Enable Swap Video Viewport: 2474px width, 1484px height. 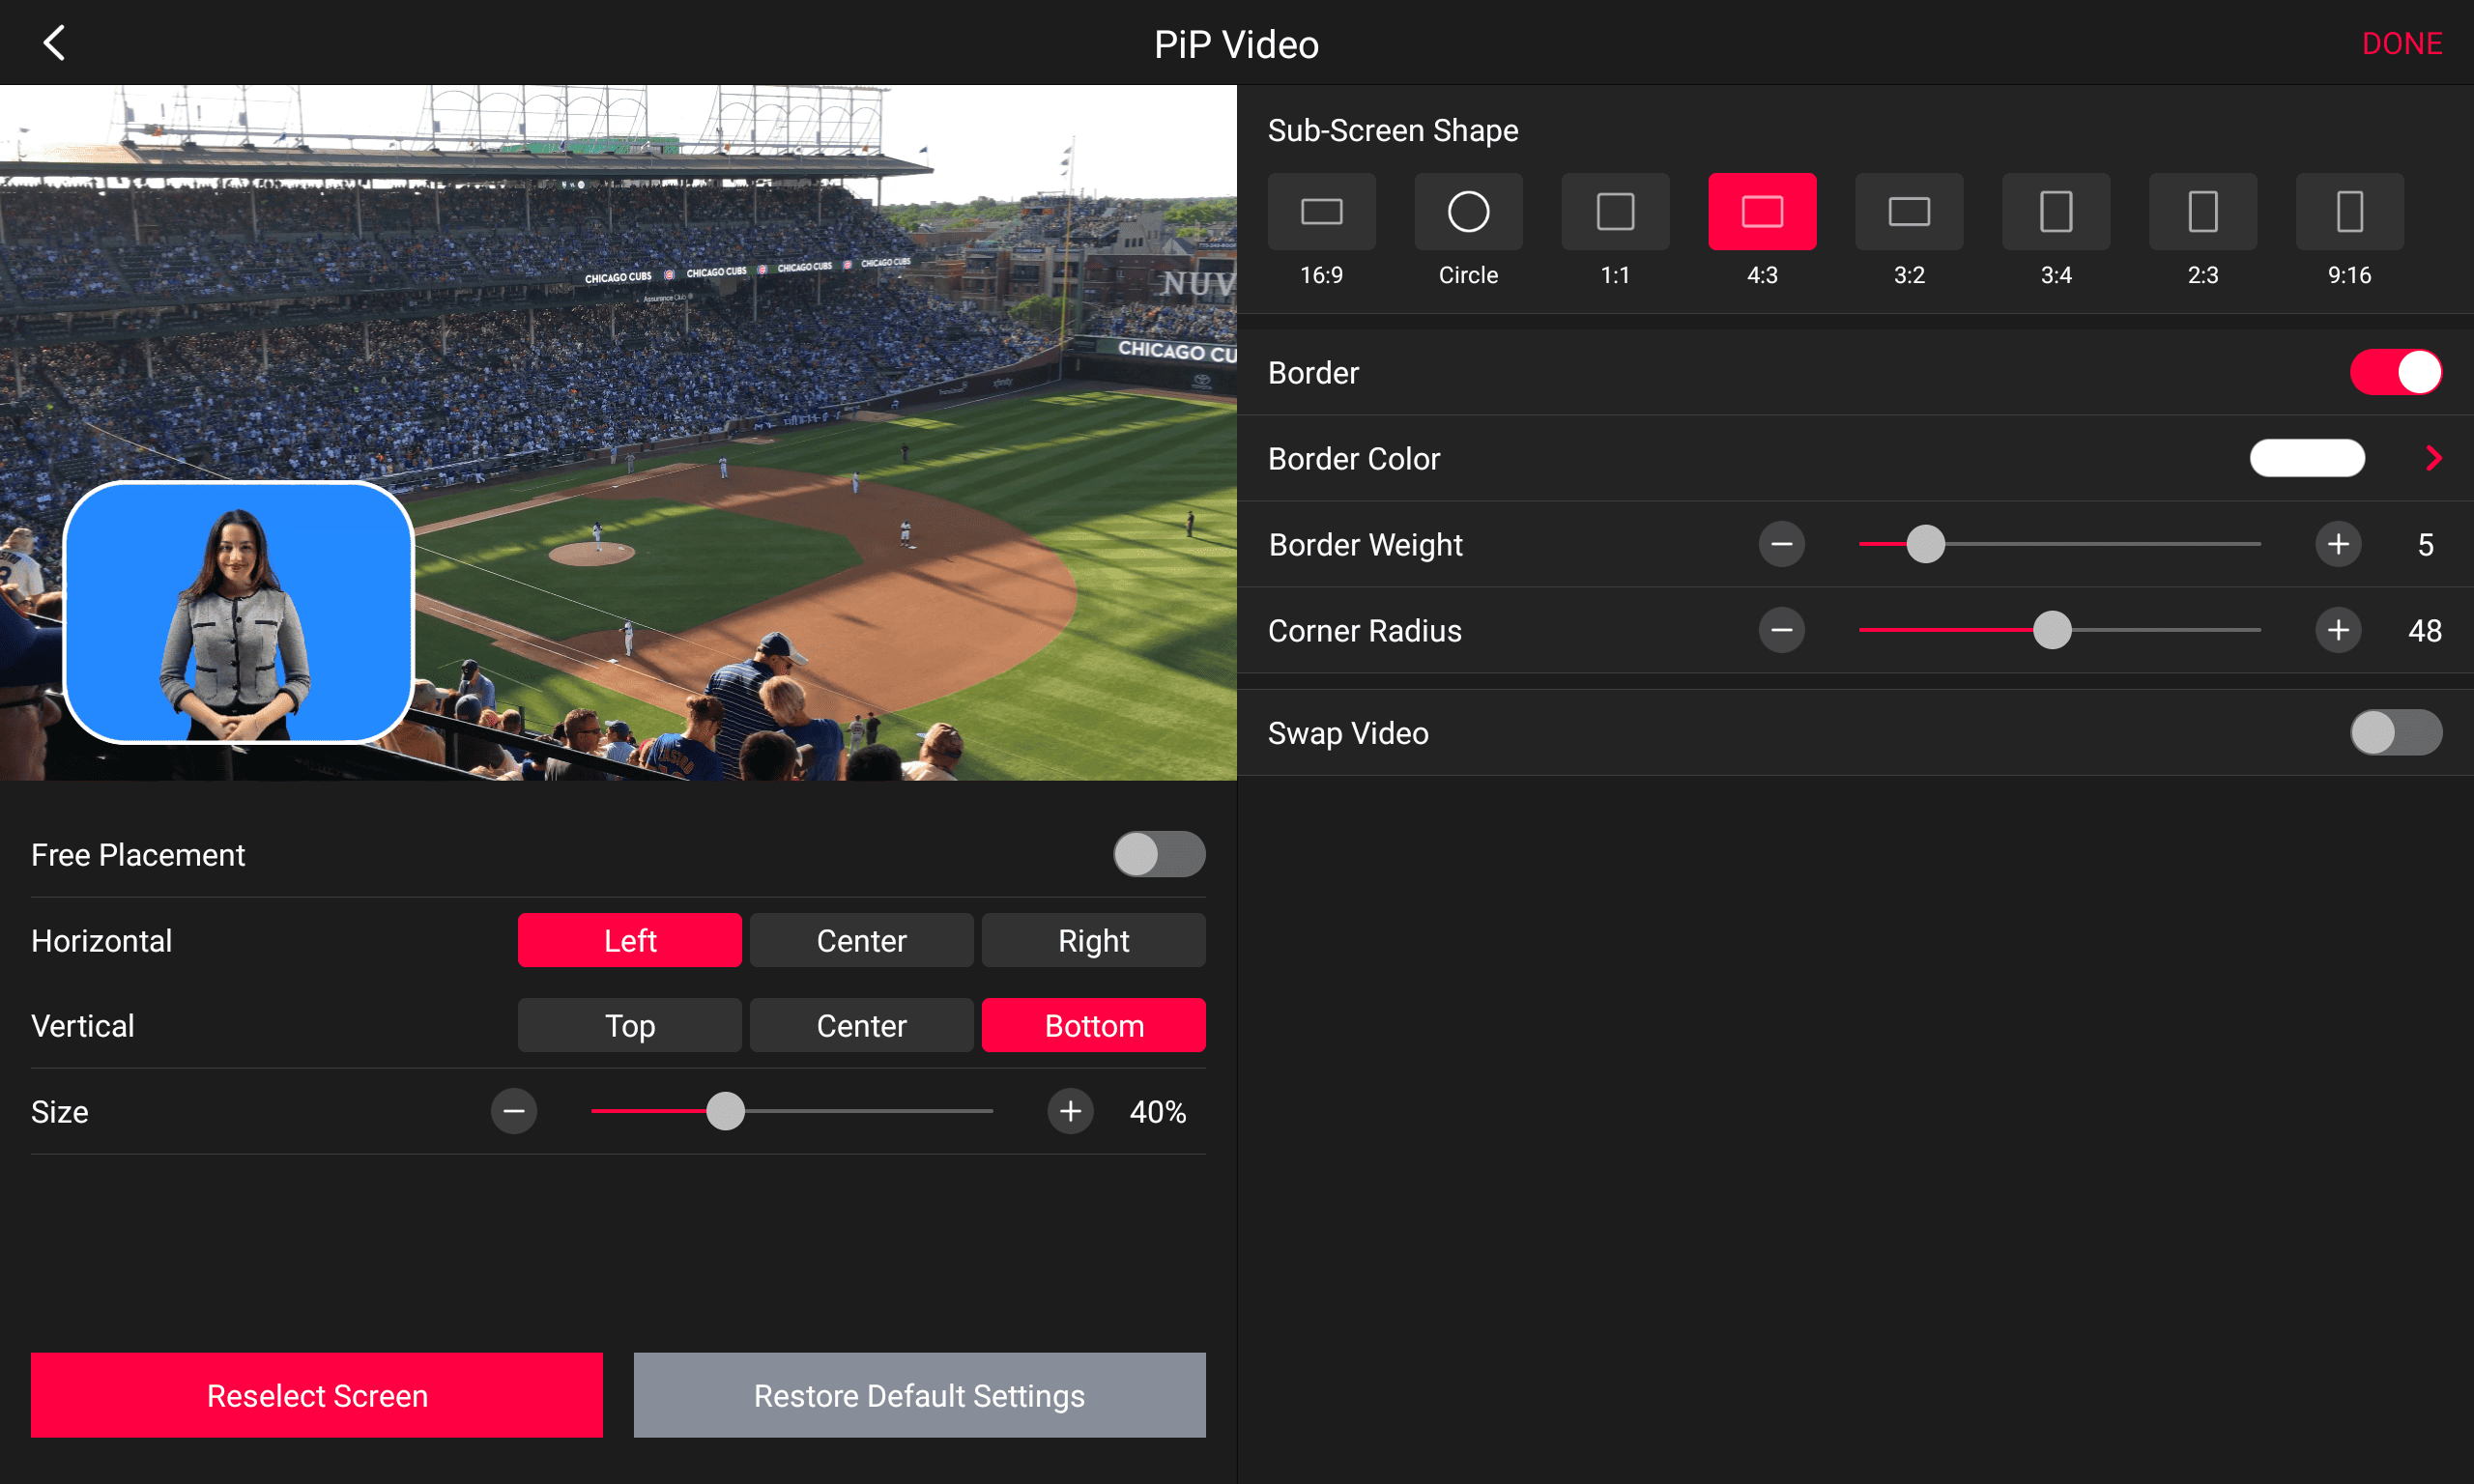[2396, 732]
